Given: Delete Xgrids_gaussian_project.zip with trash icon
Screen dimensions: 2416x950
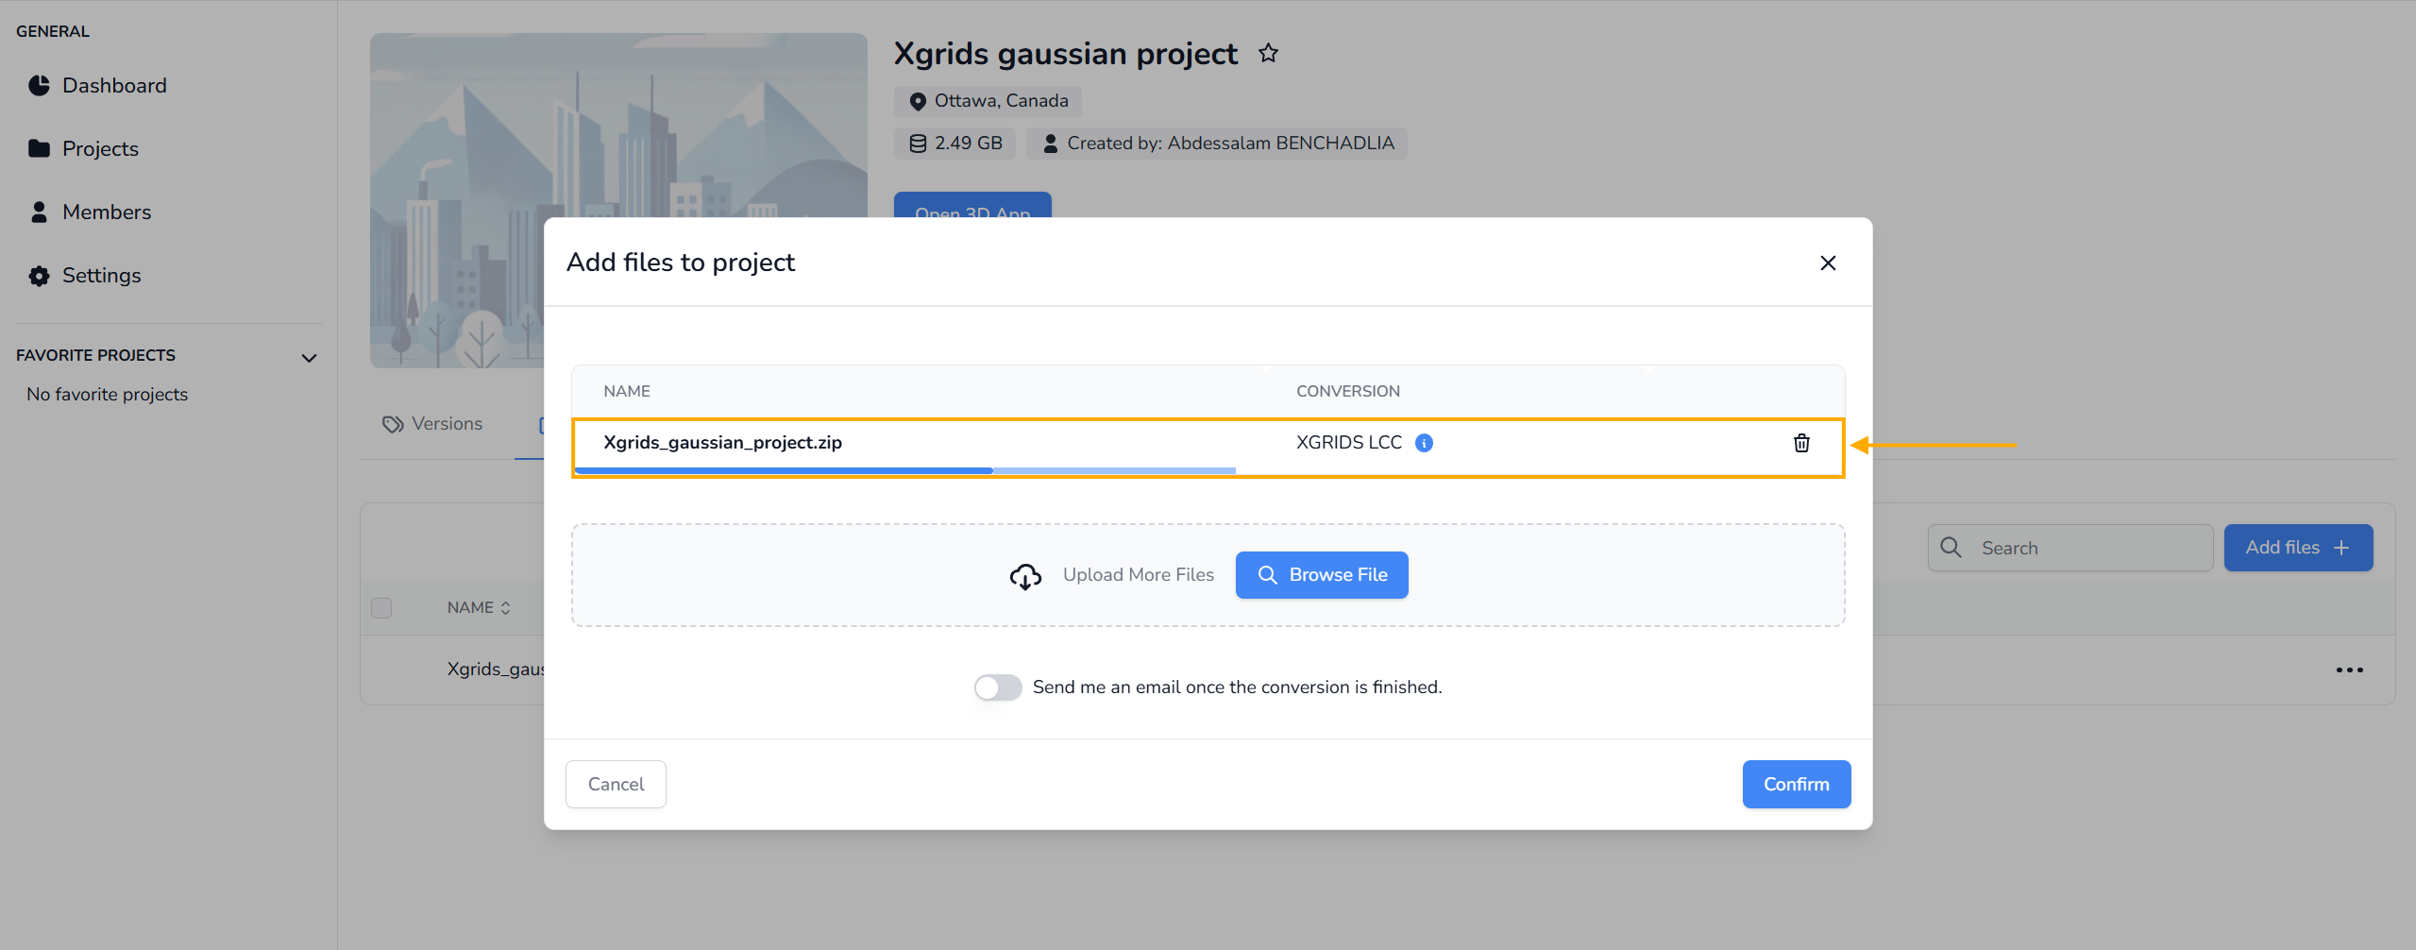Looking at the screenshot, I should [1801, 443].
